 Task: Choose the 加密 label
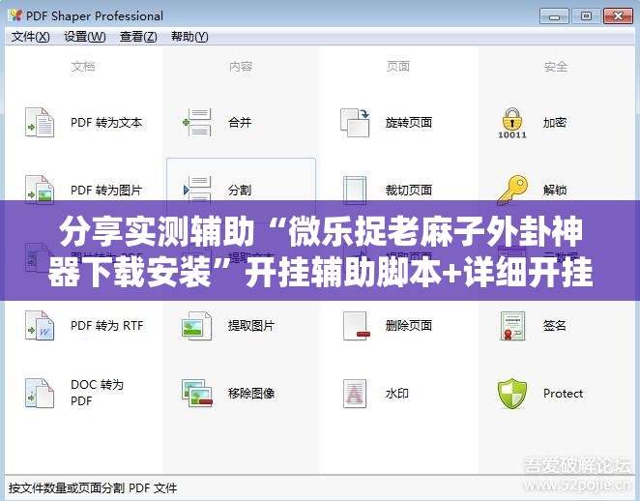pyautogui.click(x=555, y=123)
